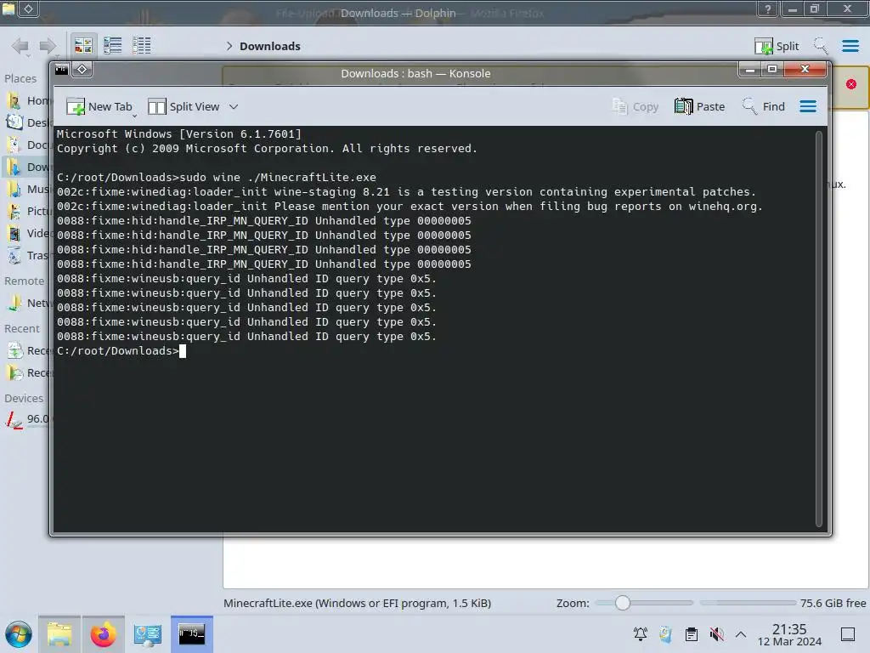
Task: Open the file manager taskbar icon
Action: click(x=59, y=634)
